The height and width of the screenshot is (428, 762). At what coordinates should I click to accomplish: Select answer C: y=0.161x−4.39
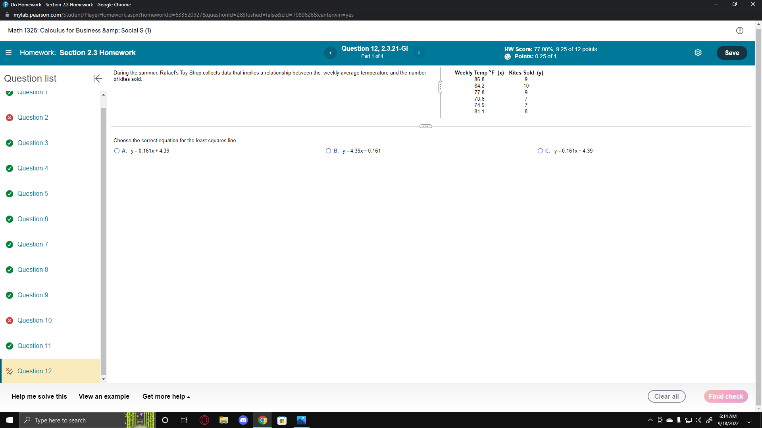[x=540, y=151]
